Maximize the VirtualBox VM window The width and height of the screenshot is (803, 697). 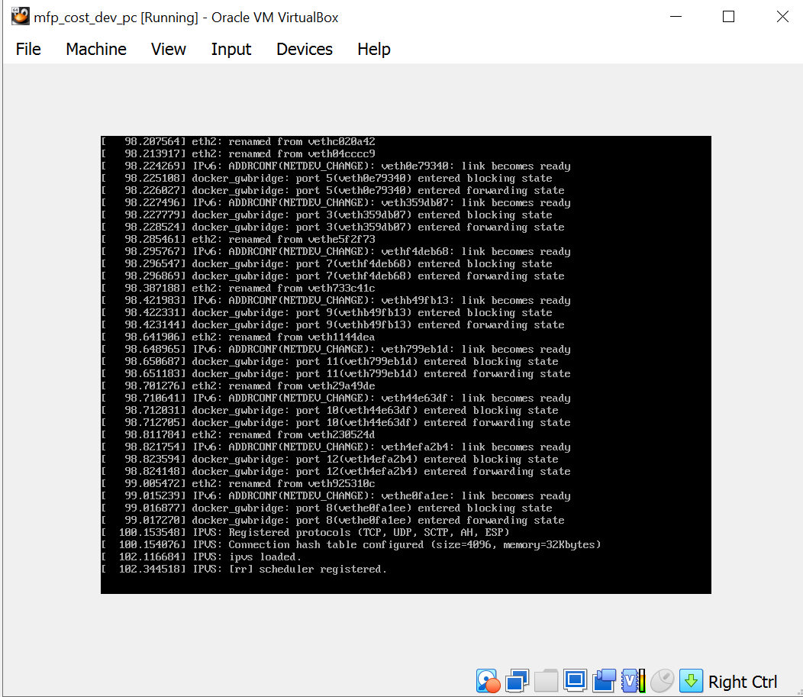pos(728,17)
